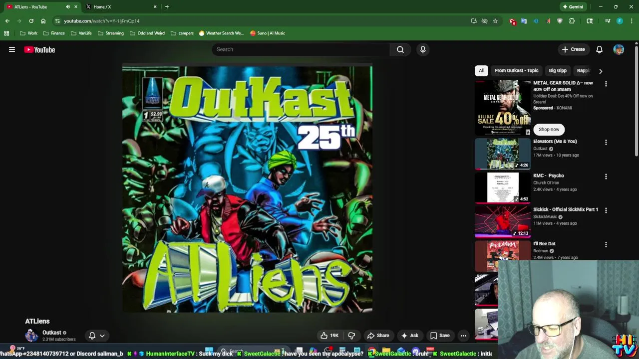
Task: Open options for I'll Bee Dat video
Action: 606,245
